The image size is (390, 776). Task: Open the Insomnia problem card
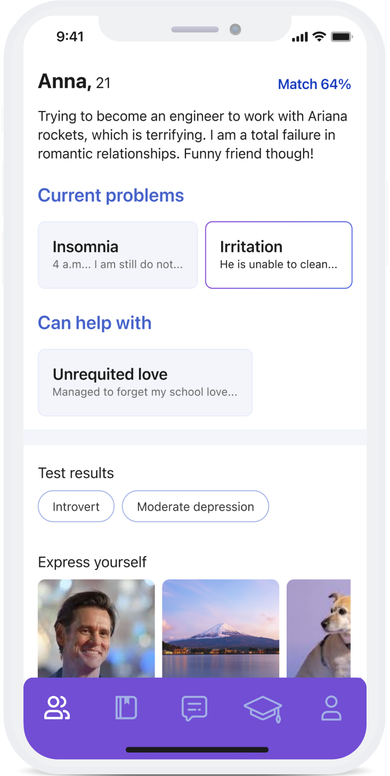tap(117, 255)
